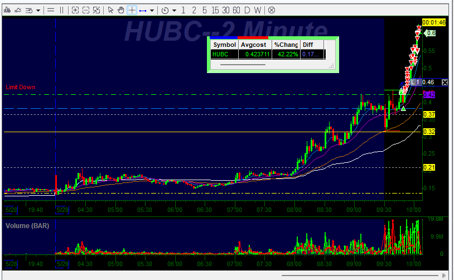Switch to the Daily (D) timeframe

[x=247, y=11]
